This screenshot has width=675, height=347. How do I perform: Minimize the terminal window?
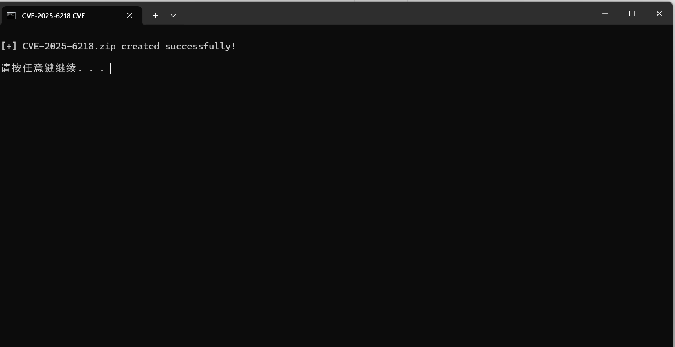[x=605, y=14]
